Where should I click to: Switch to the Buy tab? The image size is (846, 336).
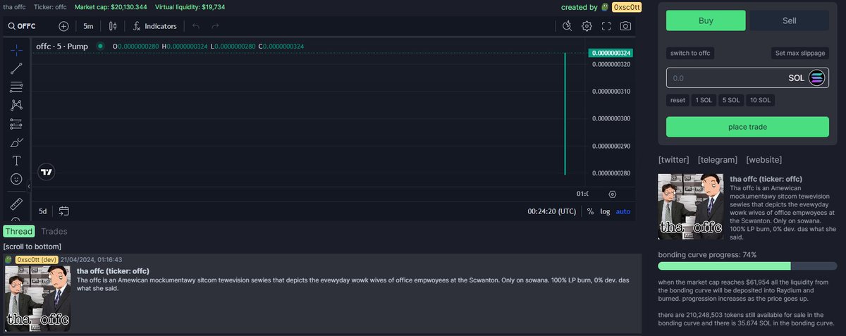(706, 20)
